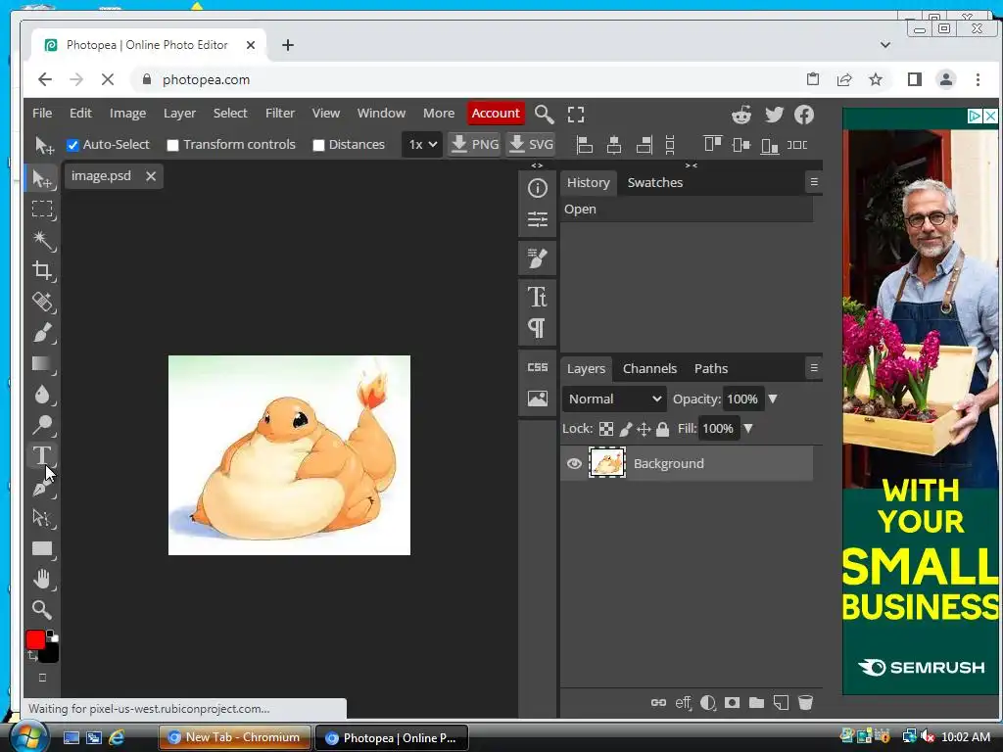
Task: Select the Hand tool
Action: tap(42, 580)
